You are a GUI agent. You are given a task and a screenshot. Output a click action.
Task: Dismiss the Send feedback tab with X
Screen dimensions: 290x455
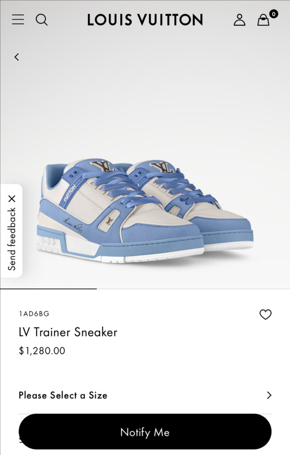point(12,199)
